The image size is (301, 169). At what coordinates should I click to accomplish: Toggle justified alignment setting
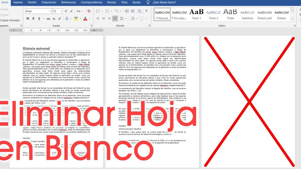point(115,18)
